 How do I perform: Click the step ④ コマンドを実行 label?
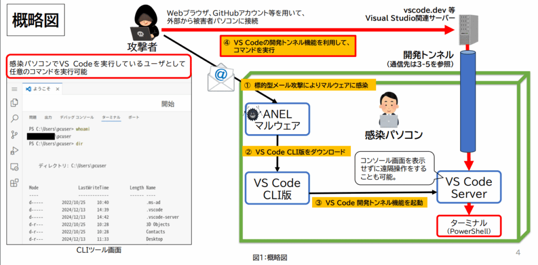(287, 46)
